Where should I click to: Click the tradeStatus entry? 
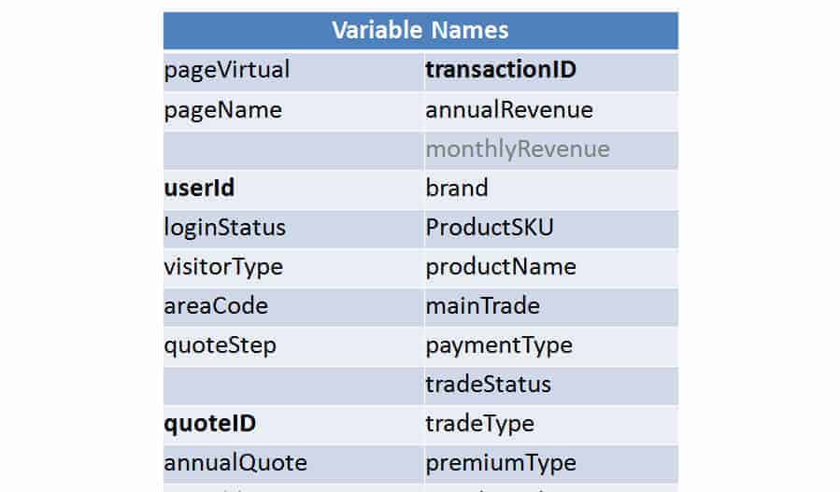pyautogui.click(x=489, y=385)
